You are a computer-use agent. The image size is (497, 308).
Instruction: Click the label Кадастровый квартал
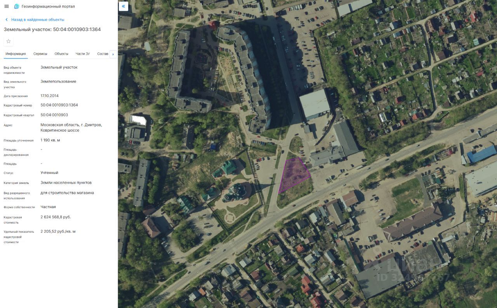click(19, 115)
